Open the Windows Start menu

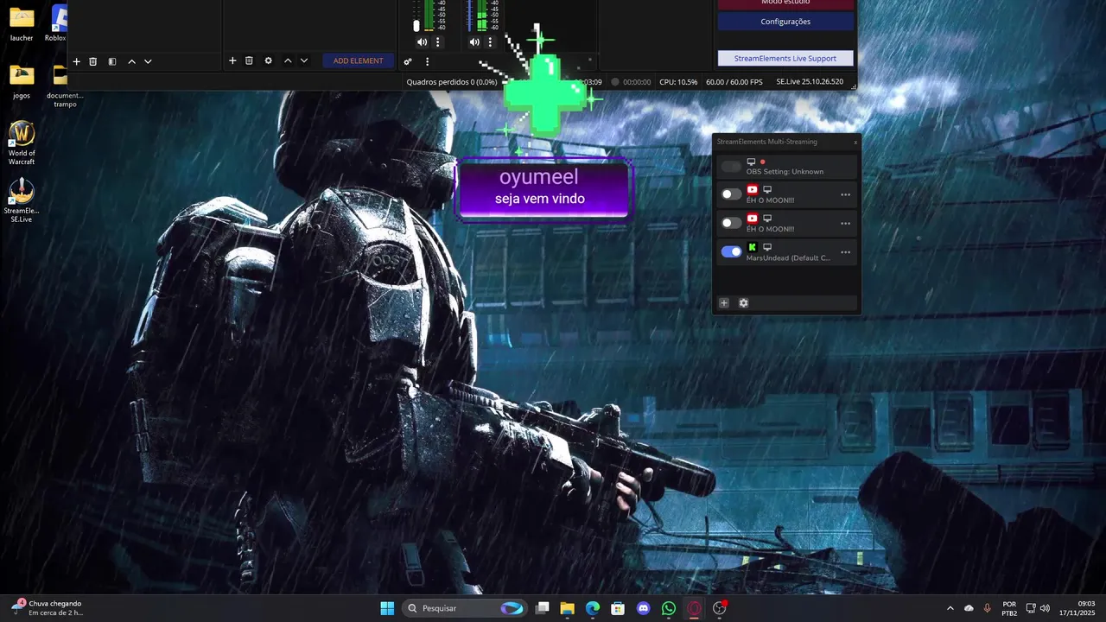click(x=387, y=608)
